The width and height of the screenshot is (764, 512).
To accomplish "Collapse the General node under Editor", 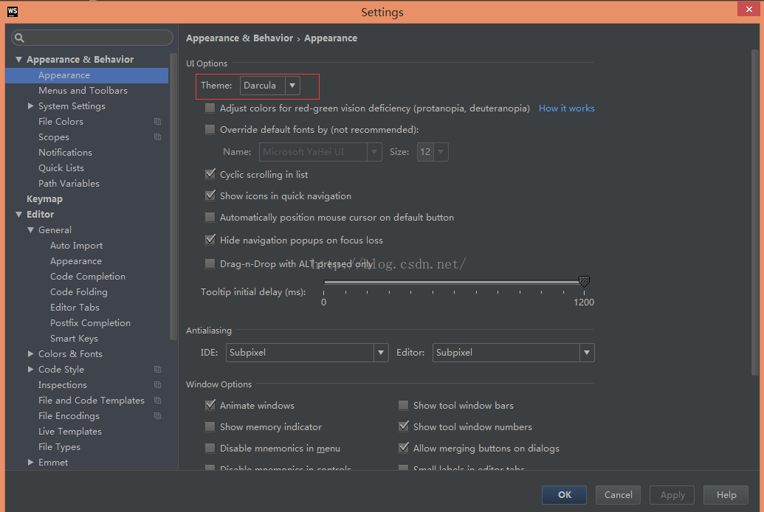I will [x=31, y=230].
